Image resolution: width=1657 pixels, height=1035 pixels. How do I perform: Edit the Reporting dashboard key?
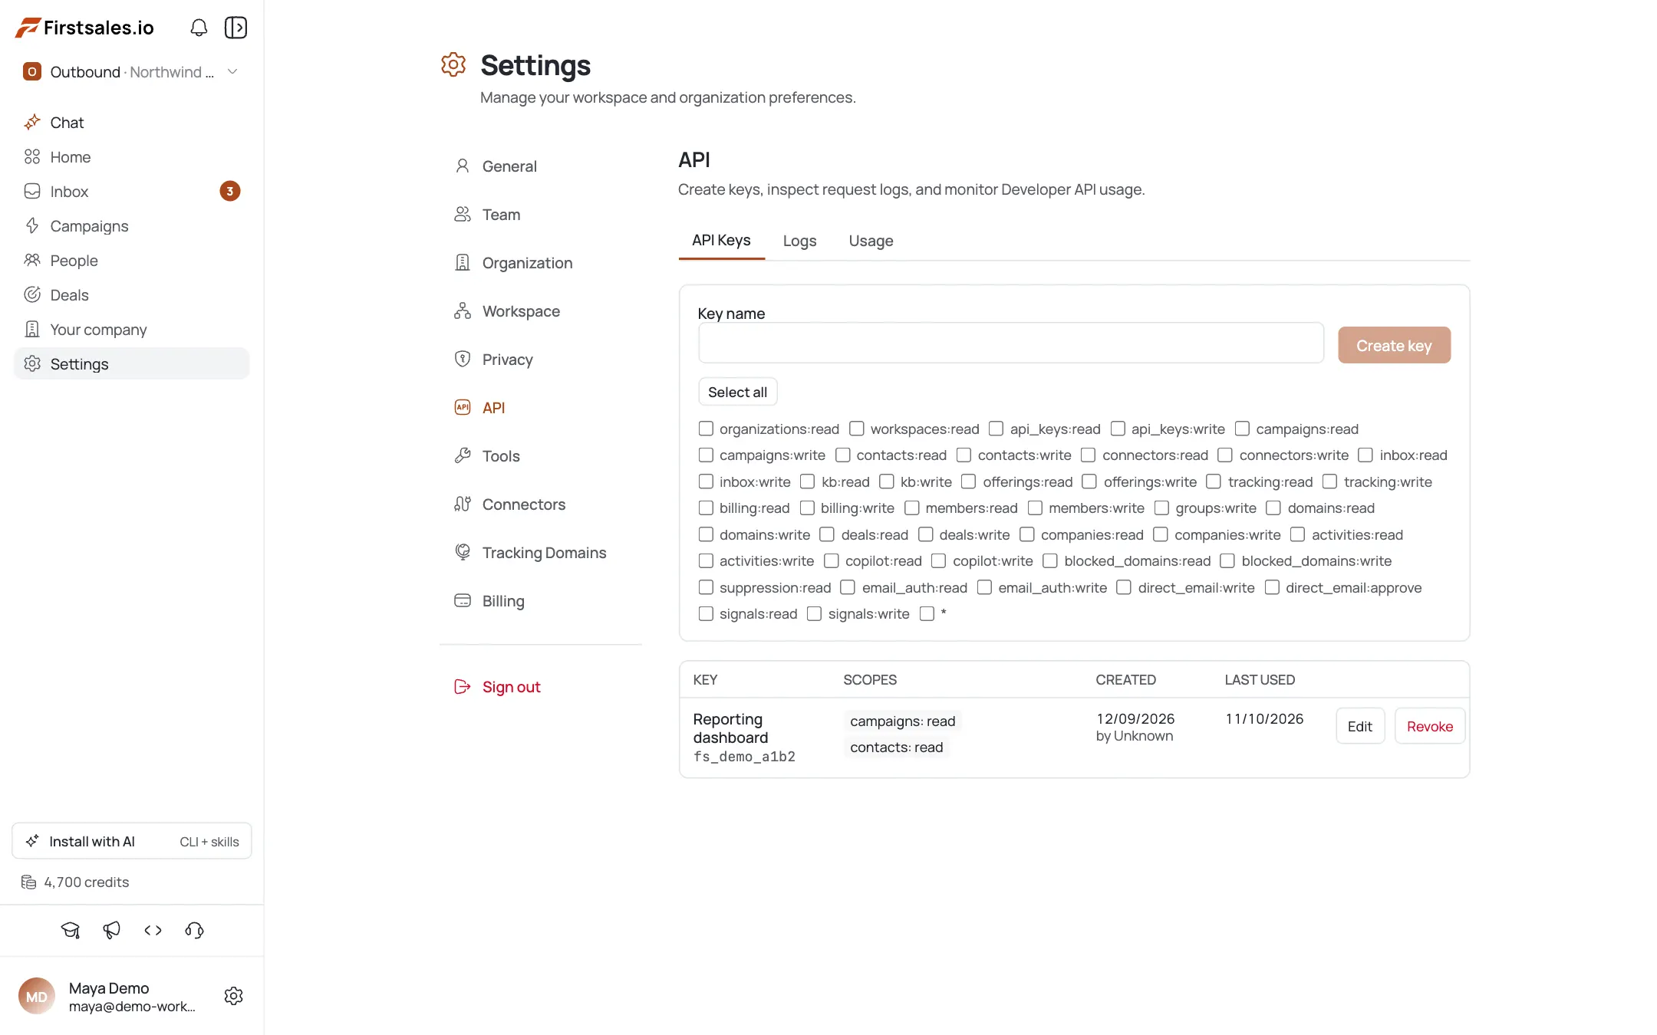[x=1360, y=726]
